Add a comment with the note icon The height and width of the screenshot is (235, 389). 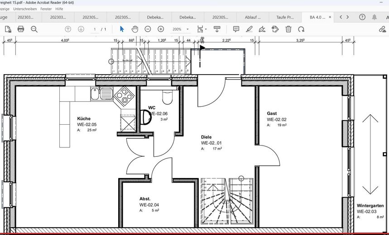(236, 29)
